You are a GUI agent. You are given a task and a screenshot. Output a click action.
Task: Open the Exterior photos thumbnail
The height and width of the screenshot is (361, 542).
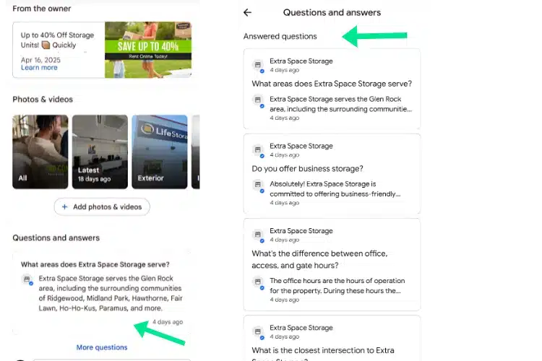pos(160,152)
